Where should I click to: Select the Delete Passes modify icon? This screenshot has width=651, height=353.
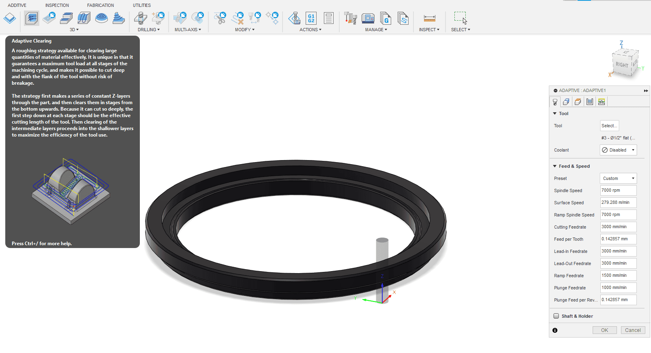pos(238,18)
